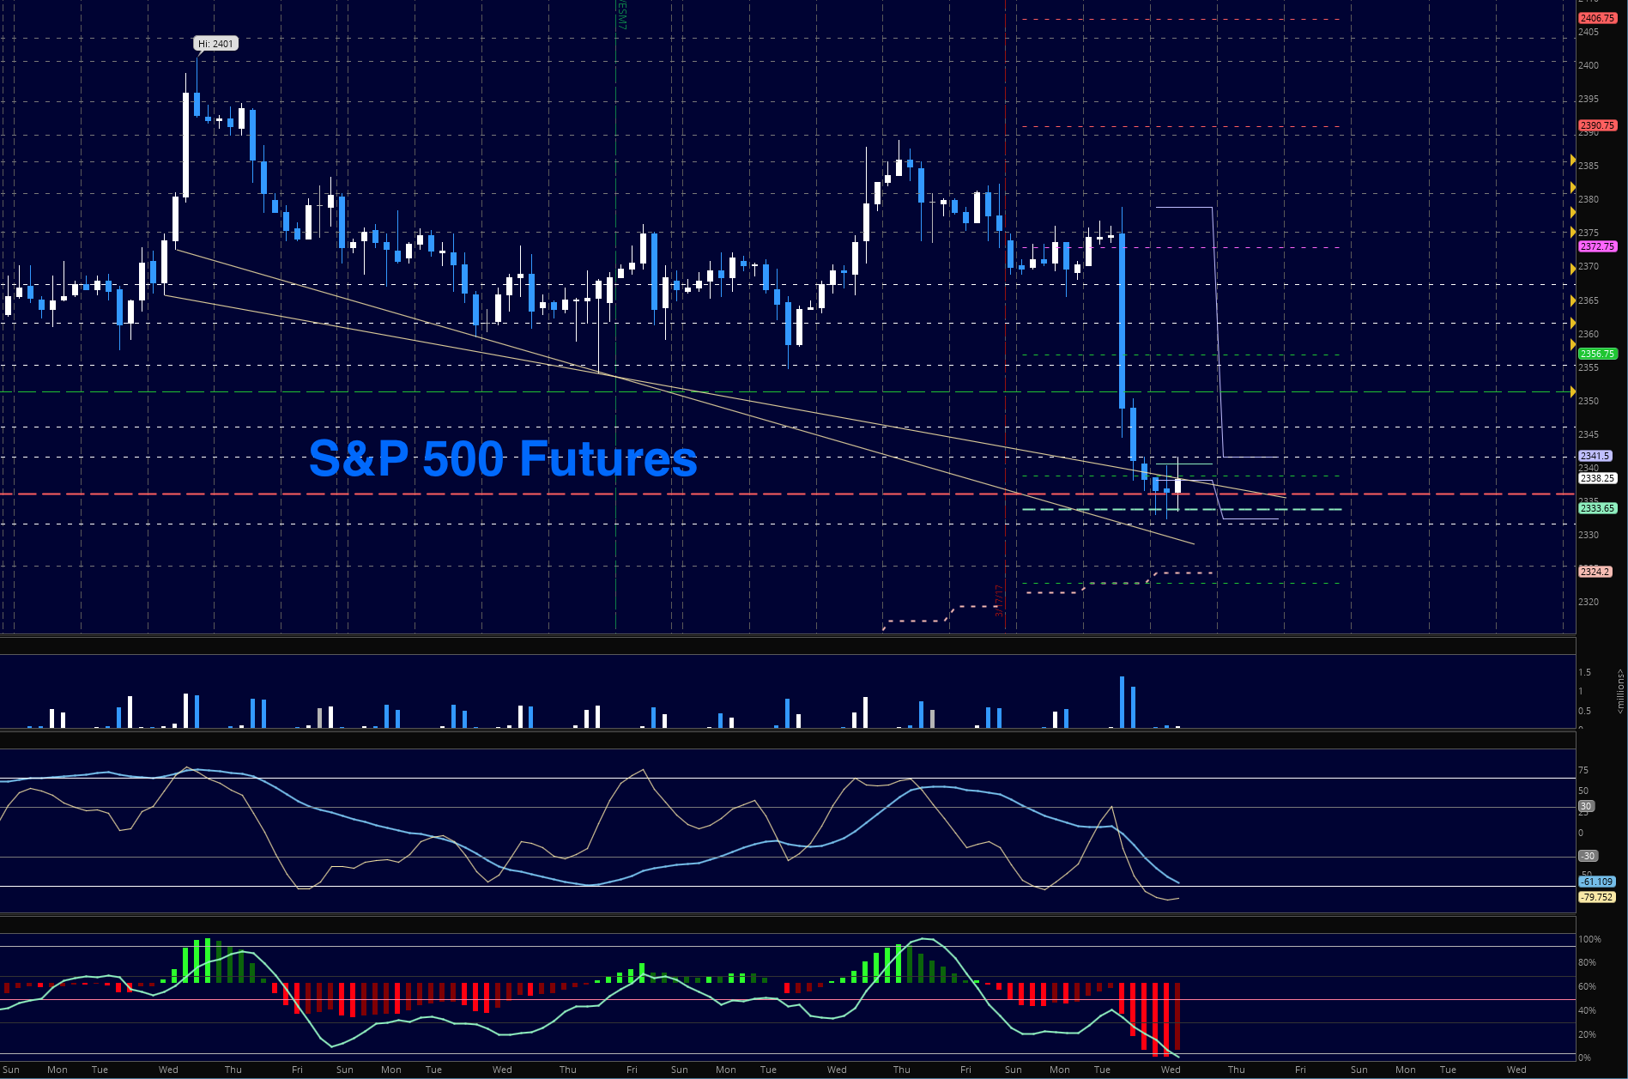The width and height of the screenshot is (1628, 1079).
Task: Click the red 3/17/17 date marker
Action: click(998, 600)
